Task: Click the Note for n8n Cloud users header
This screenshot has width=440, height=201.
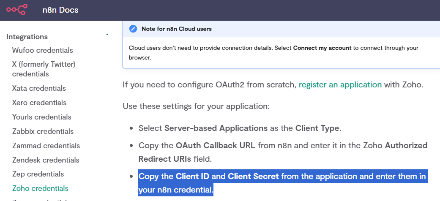Action: point(176,29)
